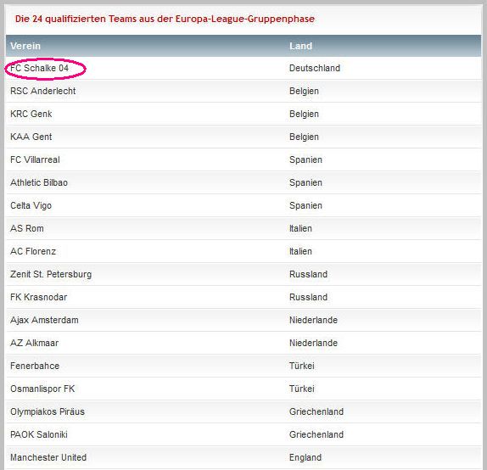
Task: Select Ajax Amsterdam club name
Action: click(x=44, y=320)
